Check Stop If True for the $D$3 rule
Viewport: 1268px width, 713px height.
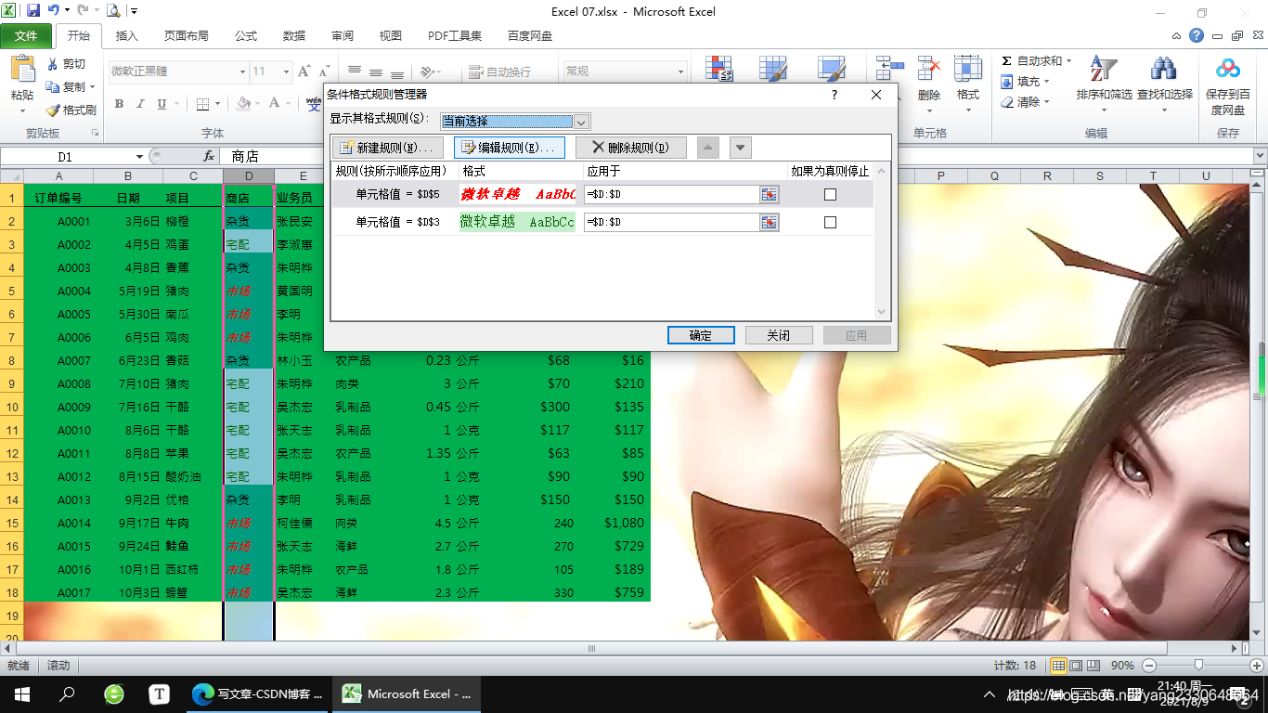tap(830, 222)
